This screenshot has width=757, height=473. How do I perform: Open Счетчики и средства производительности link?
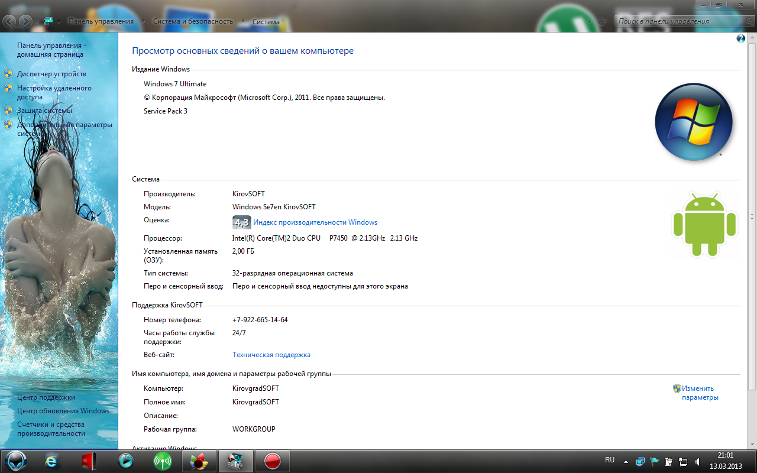(x=51, y=429)
